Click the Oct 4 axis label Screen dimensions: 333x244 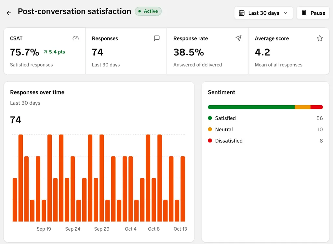tap(131, 229)
